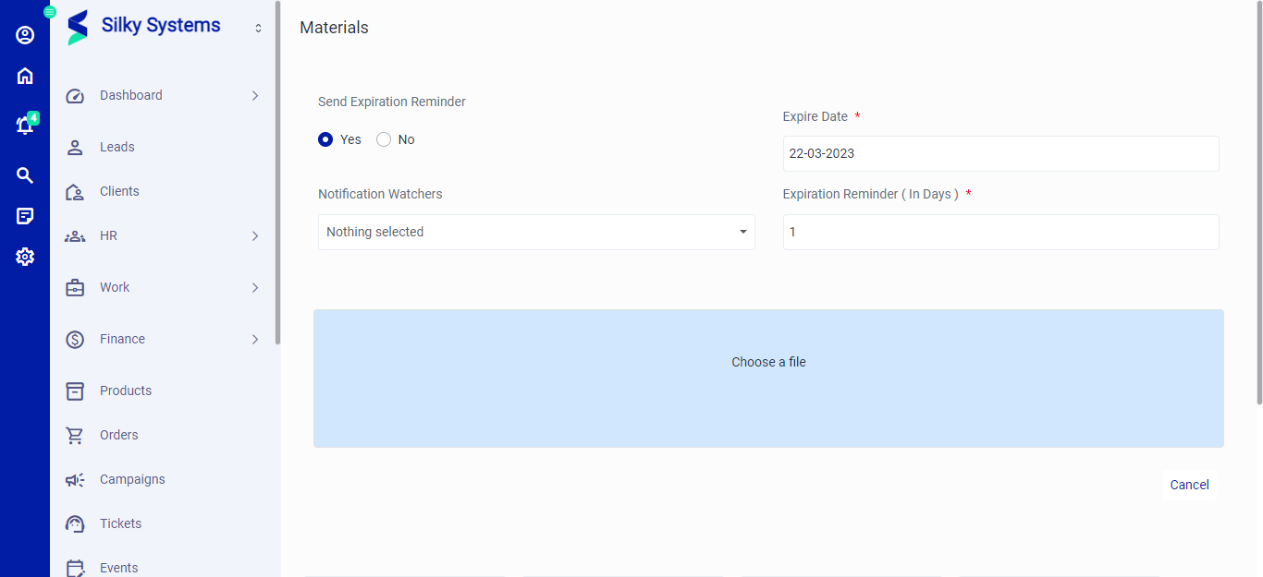Select Yes for Send Expiration Reminder
Image resolution: width=1263 pixels, height=577 pixels.
[325, 139]
